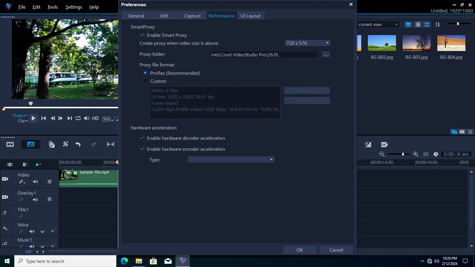
Task: Select the Timeline view icon
Action: click(31, 144)
